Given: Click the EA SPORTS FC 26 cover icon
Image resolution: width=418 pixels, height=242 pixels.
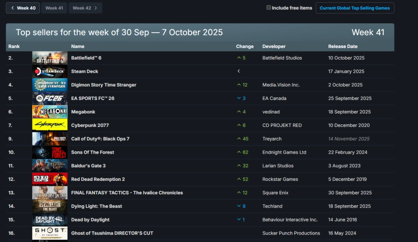Looking at the screenshot, I should coord(50,98).
